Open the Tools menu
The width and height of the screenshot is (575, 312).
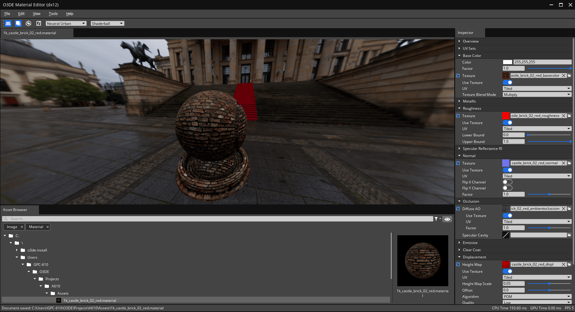coord(53,13)
